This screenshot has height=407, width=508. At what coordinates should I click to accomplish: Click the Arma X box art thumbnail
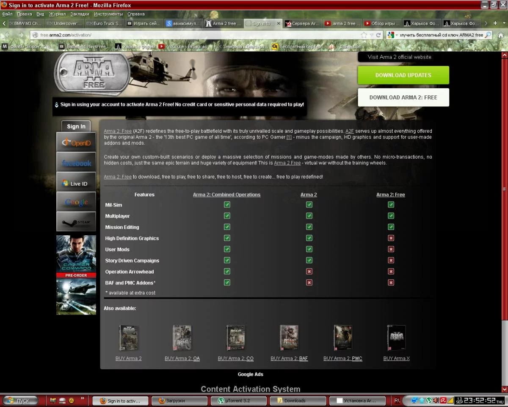[x=397, y=338]
